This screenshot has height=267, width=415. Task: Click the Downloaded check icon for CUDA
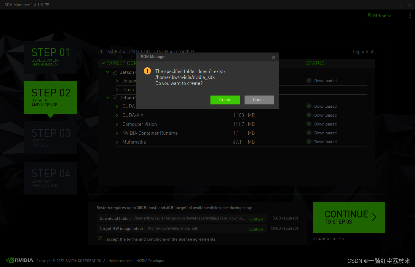pyautogui.click(x=309, y=106)
